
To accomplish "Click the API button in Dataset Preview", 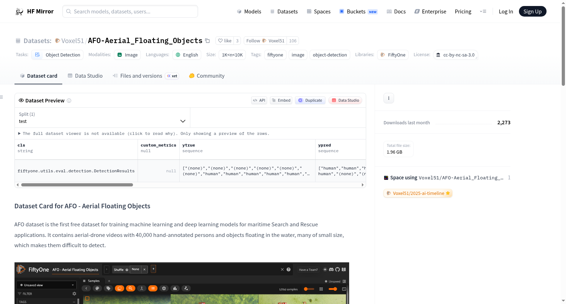I will (259, 100).
